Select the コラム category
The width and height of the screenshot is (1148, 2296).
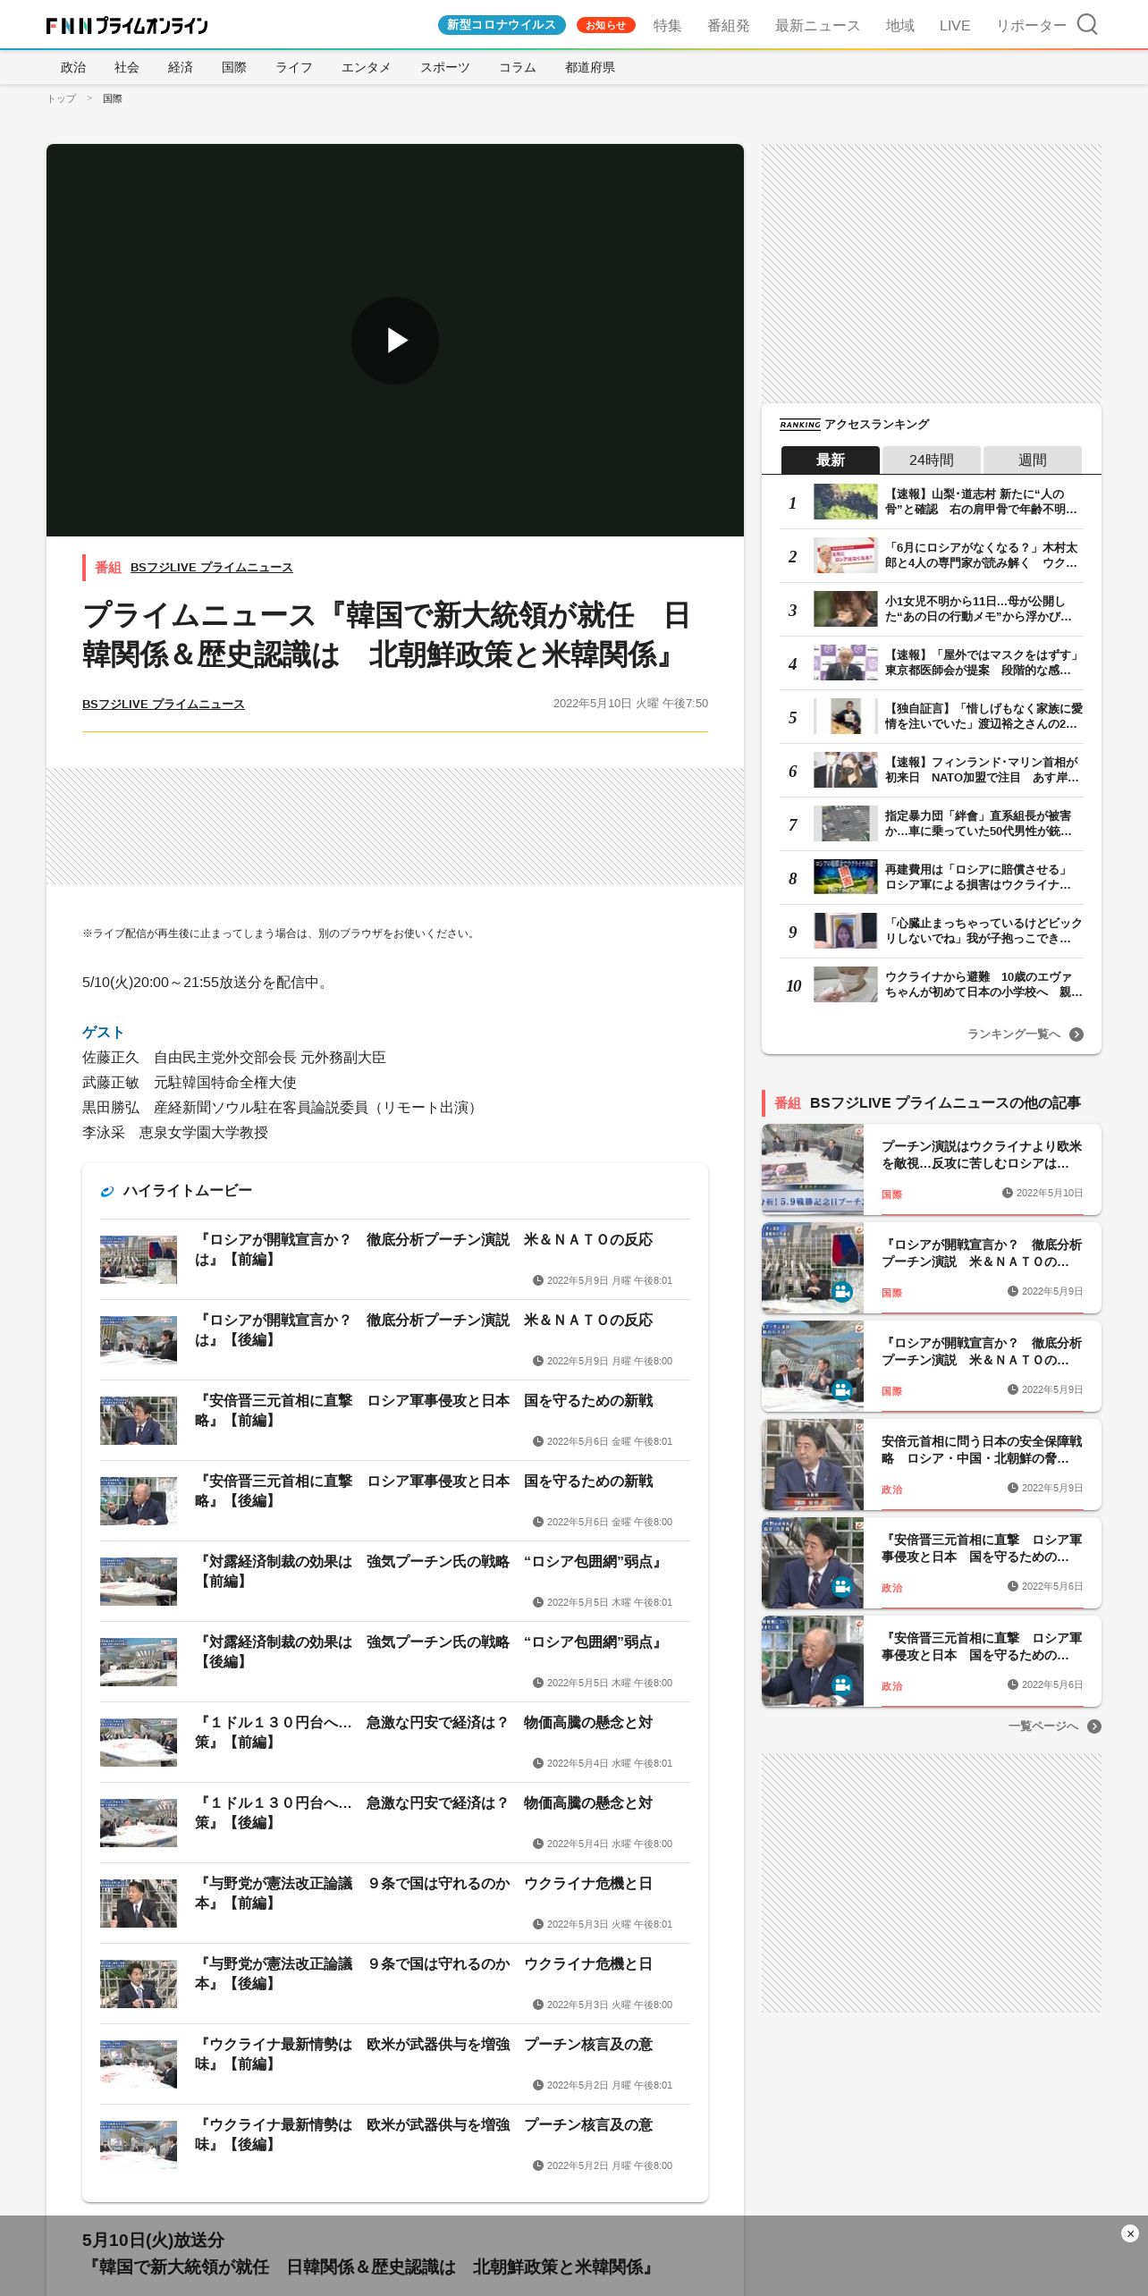click(x=518, y=67)
